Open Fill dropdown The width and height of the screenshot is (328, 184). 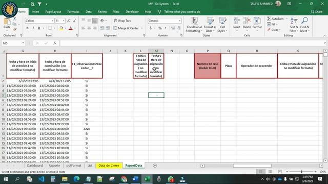point(273,25)
